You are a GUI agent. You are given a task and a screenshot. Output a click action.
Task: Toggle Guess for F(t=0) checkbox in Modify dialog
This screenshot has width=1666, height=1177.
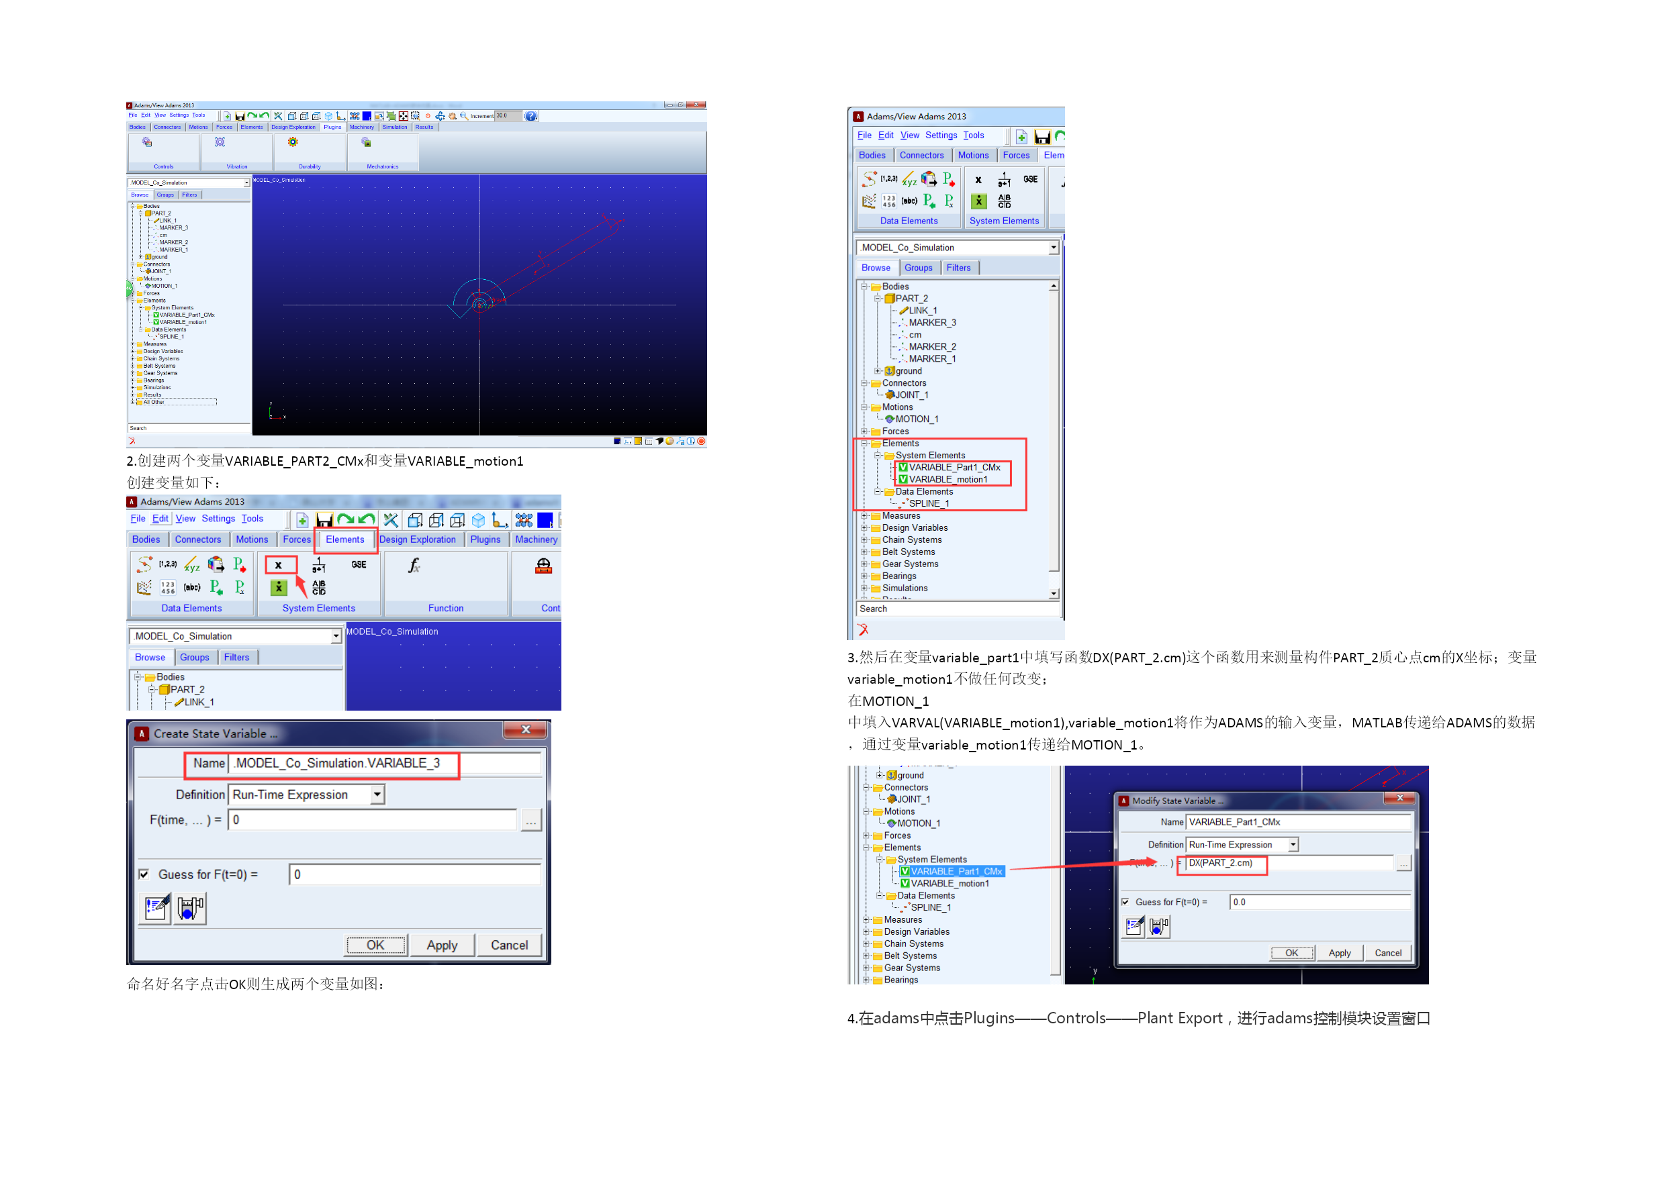click(1125, 902)
